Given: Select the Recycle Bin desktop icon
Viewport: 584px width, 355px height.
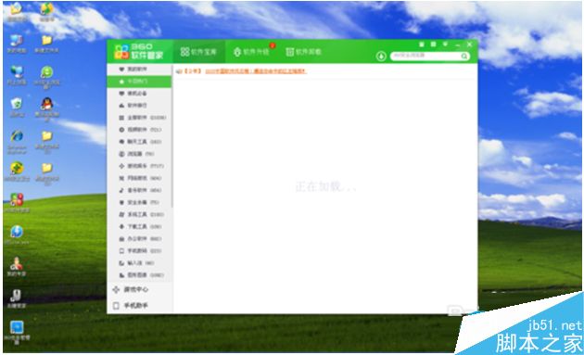Looking at the screenshot, I should 17,108.
